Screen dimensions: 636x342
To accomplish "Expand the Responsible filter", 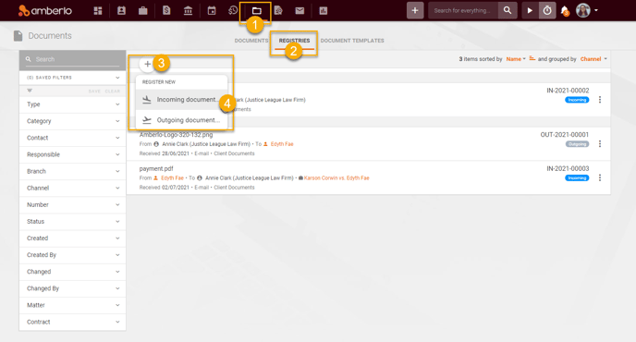I will point(73,154).
